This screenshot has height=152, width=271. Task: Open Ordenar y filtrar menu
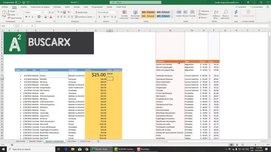(x=216, y=14)
